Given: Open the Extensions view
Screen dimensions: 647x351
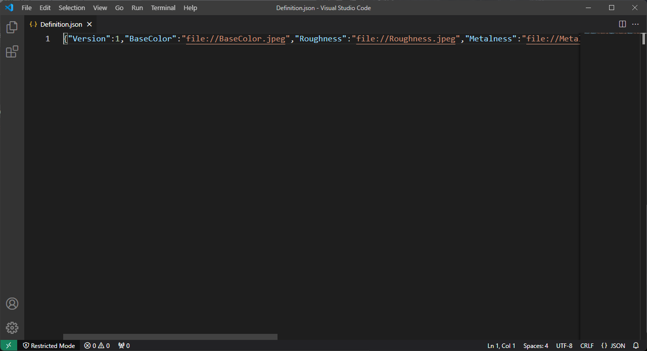Looking at the screenshot, I should point(12,51).
